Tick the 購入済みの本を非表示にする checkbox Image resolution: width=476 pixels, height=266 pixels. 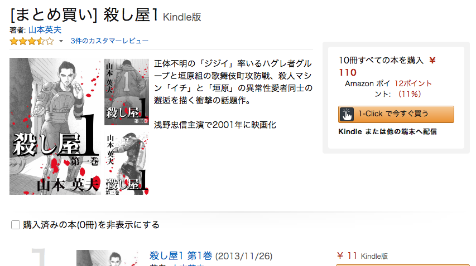(x=16, y=225)
